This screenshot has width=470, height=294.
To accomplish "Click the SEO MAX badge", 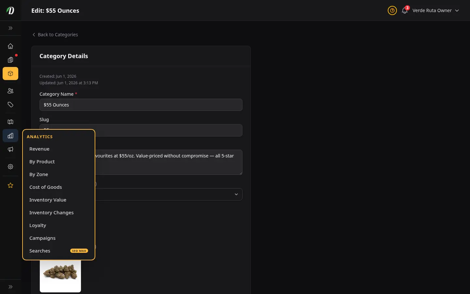I will click(x=79, y=251).
